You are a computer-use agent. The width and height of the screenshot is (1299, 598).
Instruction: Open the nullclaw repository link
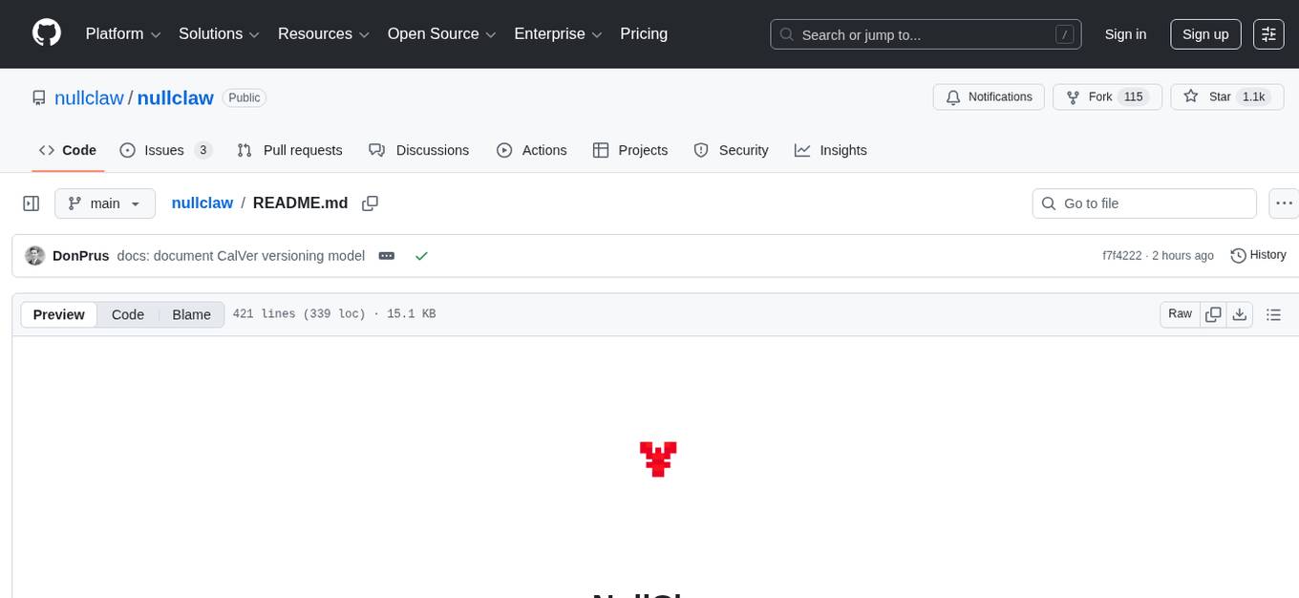[175, 97]
